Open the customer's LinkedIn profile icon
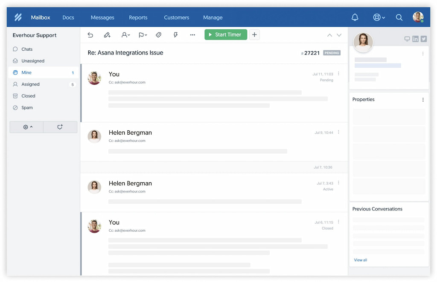 tap(415, 39)
